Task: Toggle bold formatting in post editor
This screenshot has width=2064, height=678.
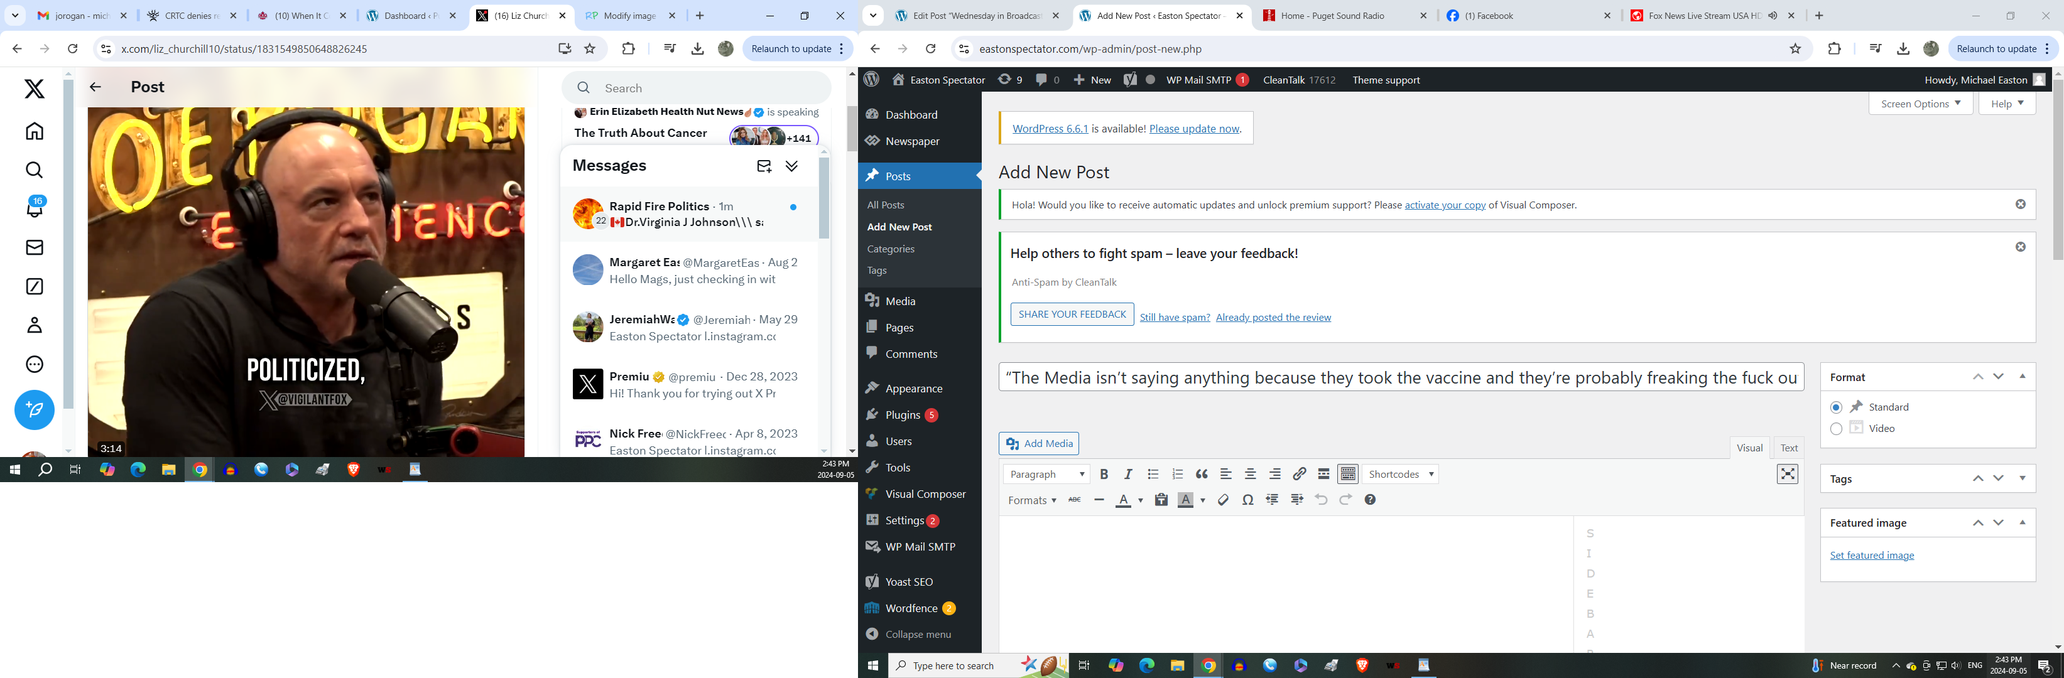Action: tap(1104, 475)
